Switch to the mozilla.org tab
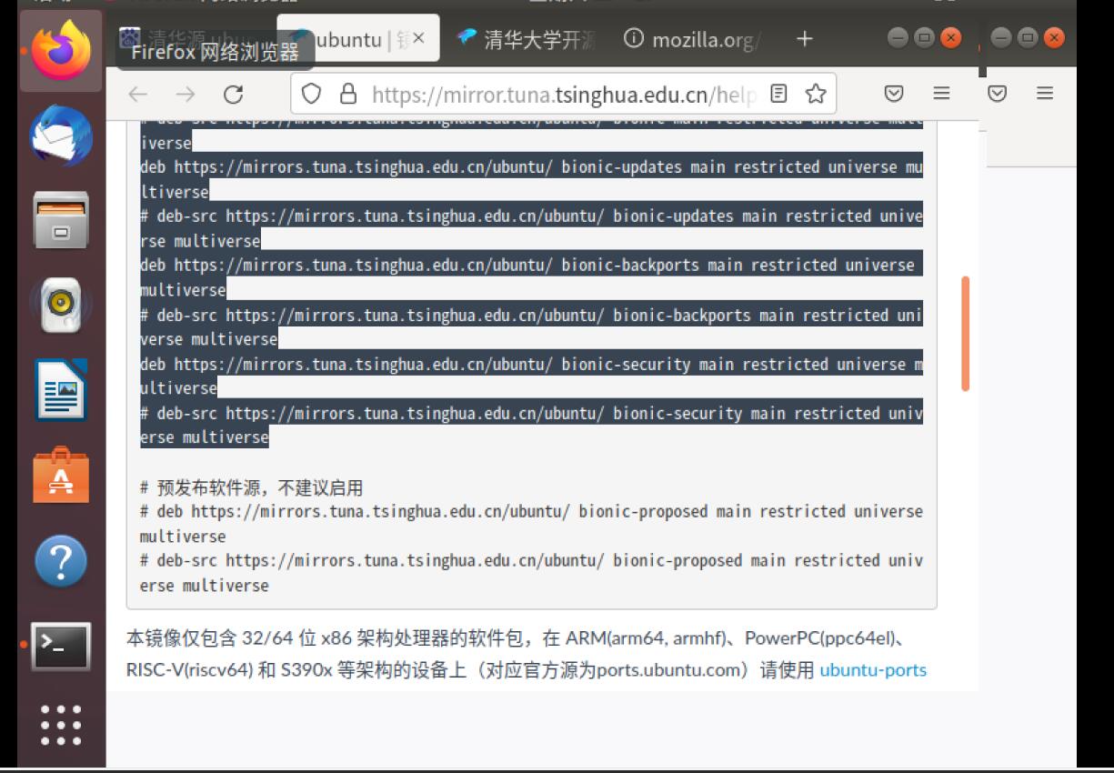The image size is (1114, 773). click(693, 39)
